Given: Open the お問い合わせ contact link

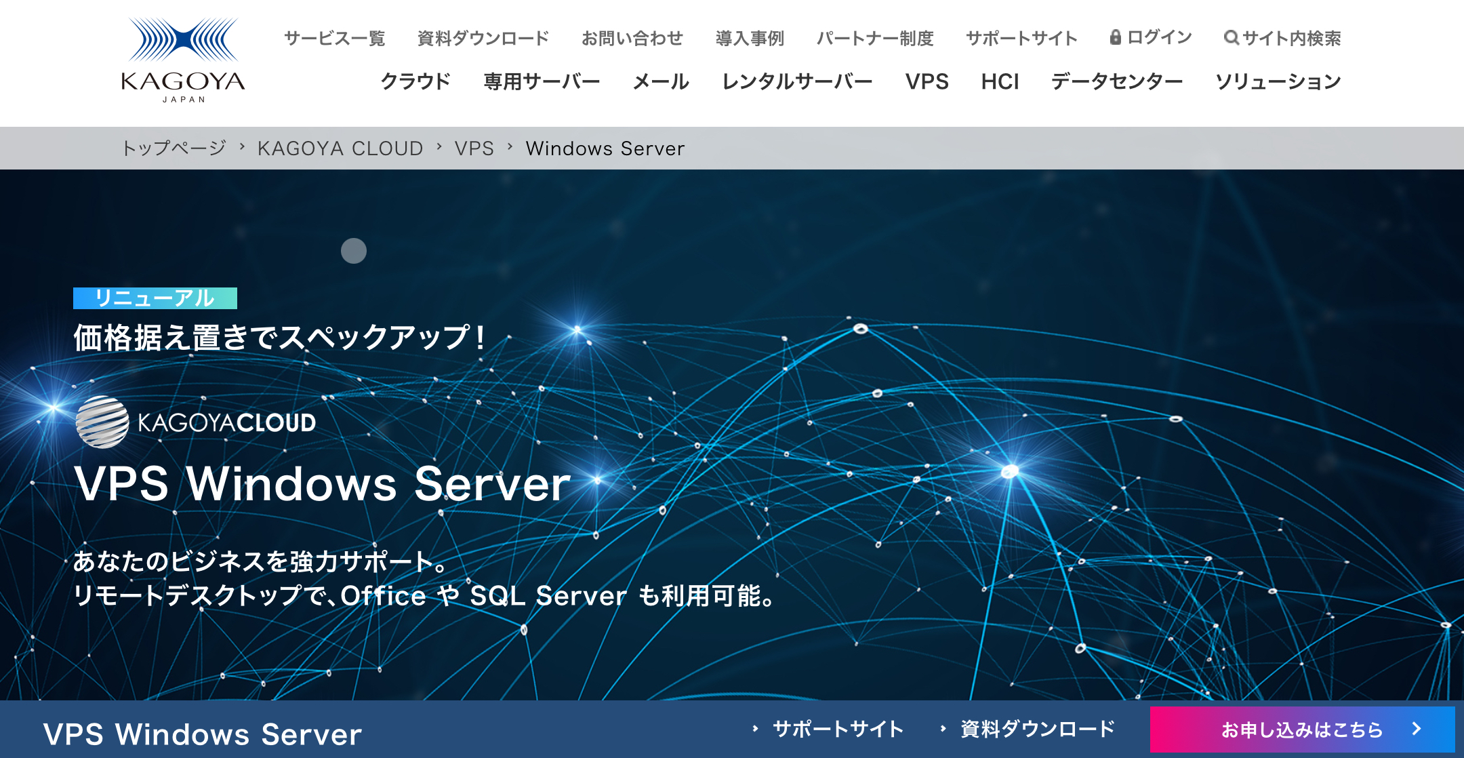Looking at the screenshot, I should [632, 38].
